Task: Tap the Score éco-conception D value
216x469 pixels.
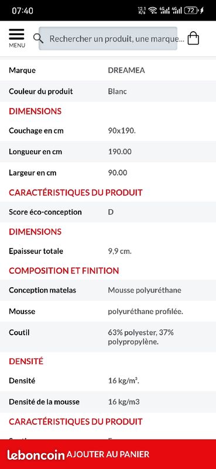Action: click(111, 212)
